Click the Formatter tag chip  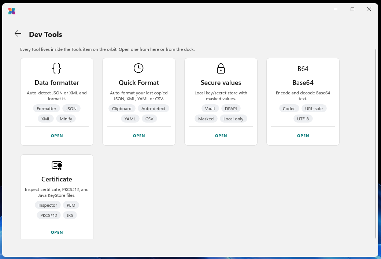click(x=47, y=109)
